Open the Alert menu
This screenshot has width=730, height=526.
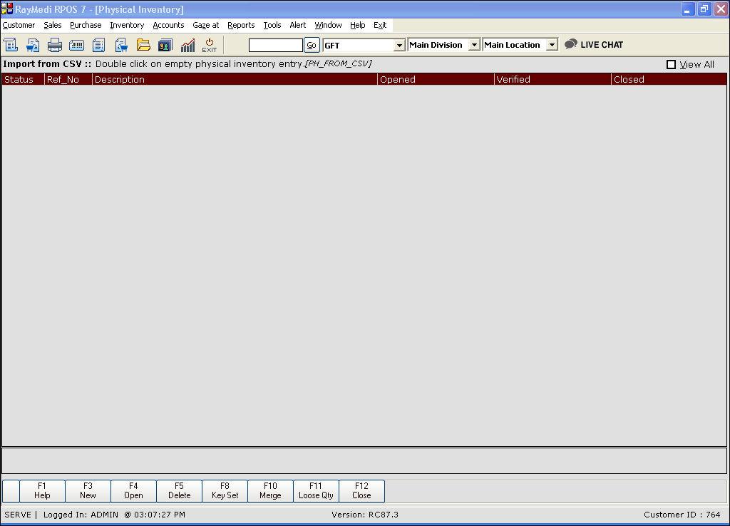pos(298,25)
